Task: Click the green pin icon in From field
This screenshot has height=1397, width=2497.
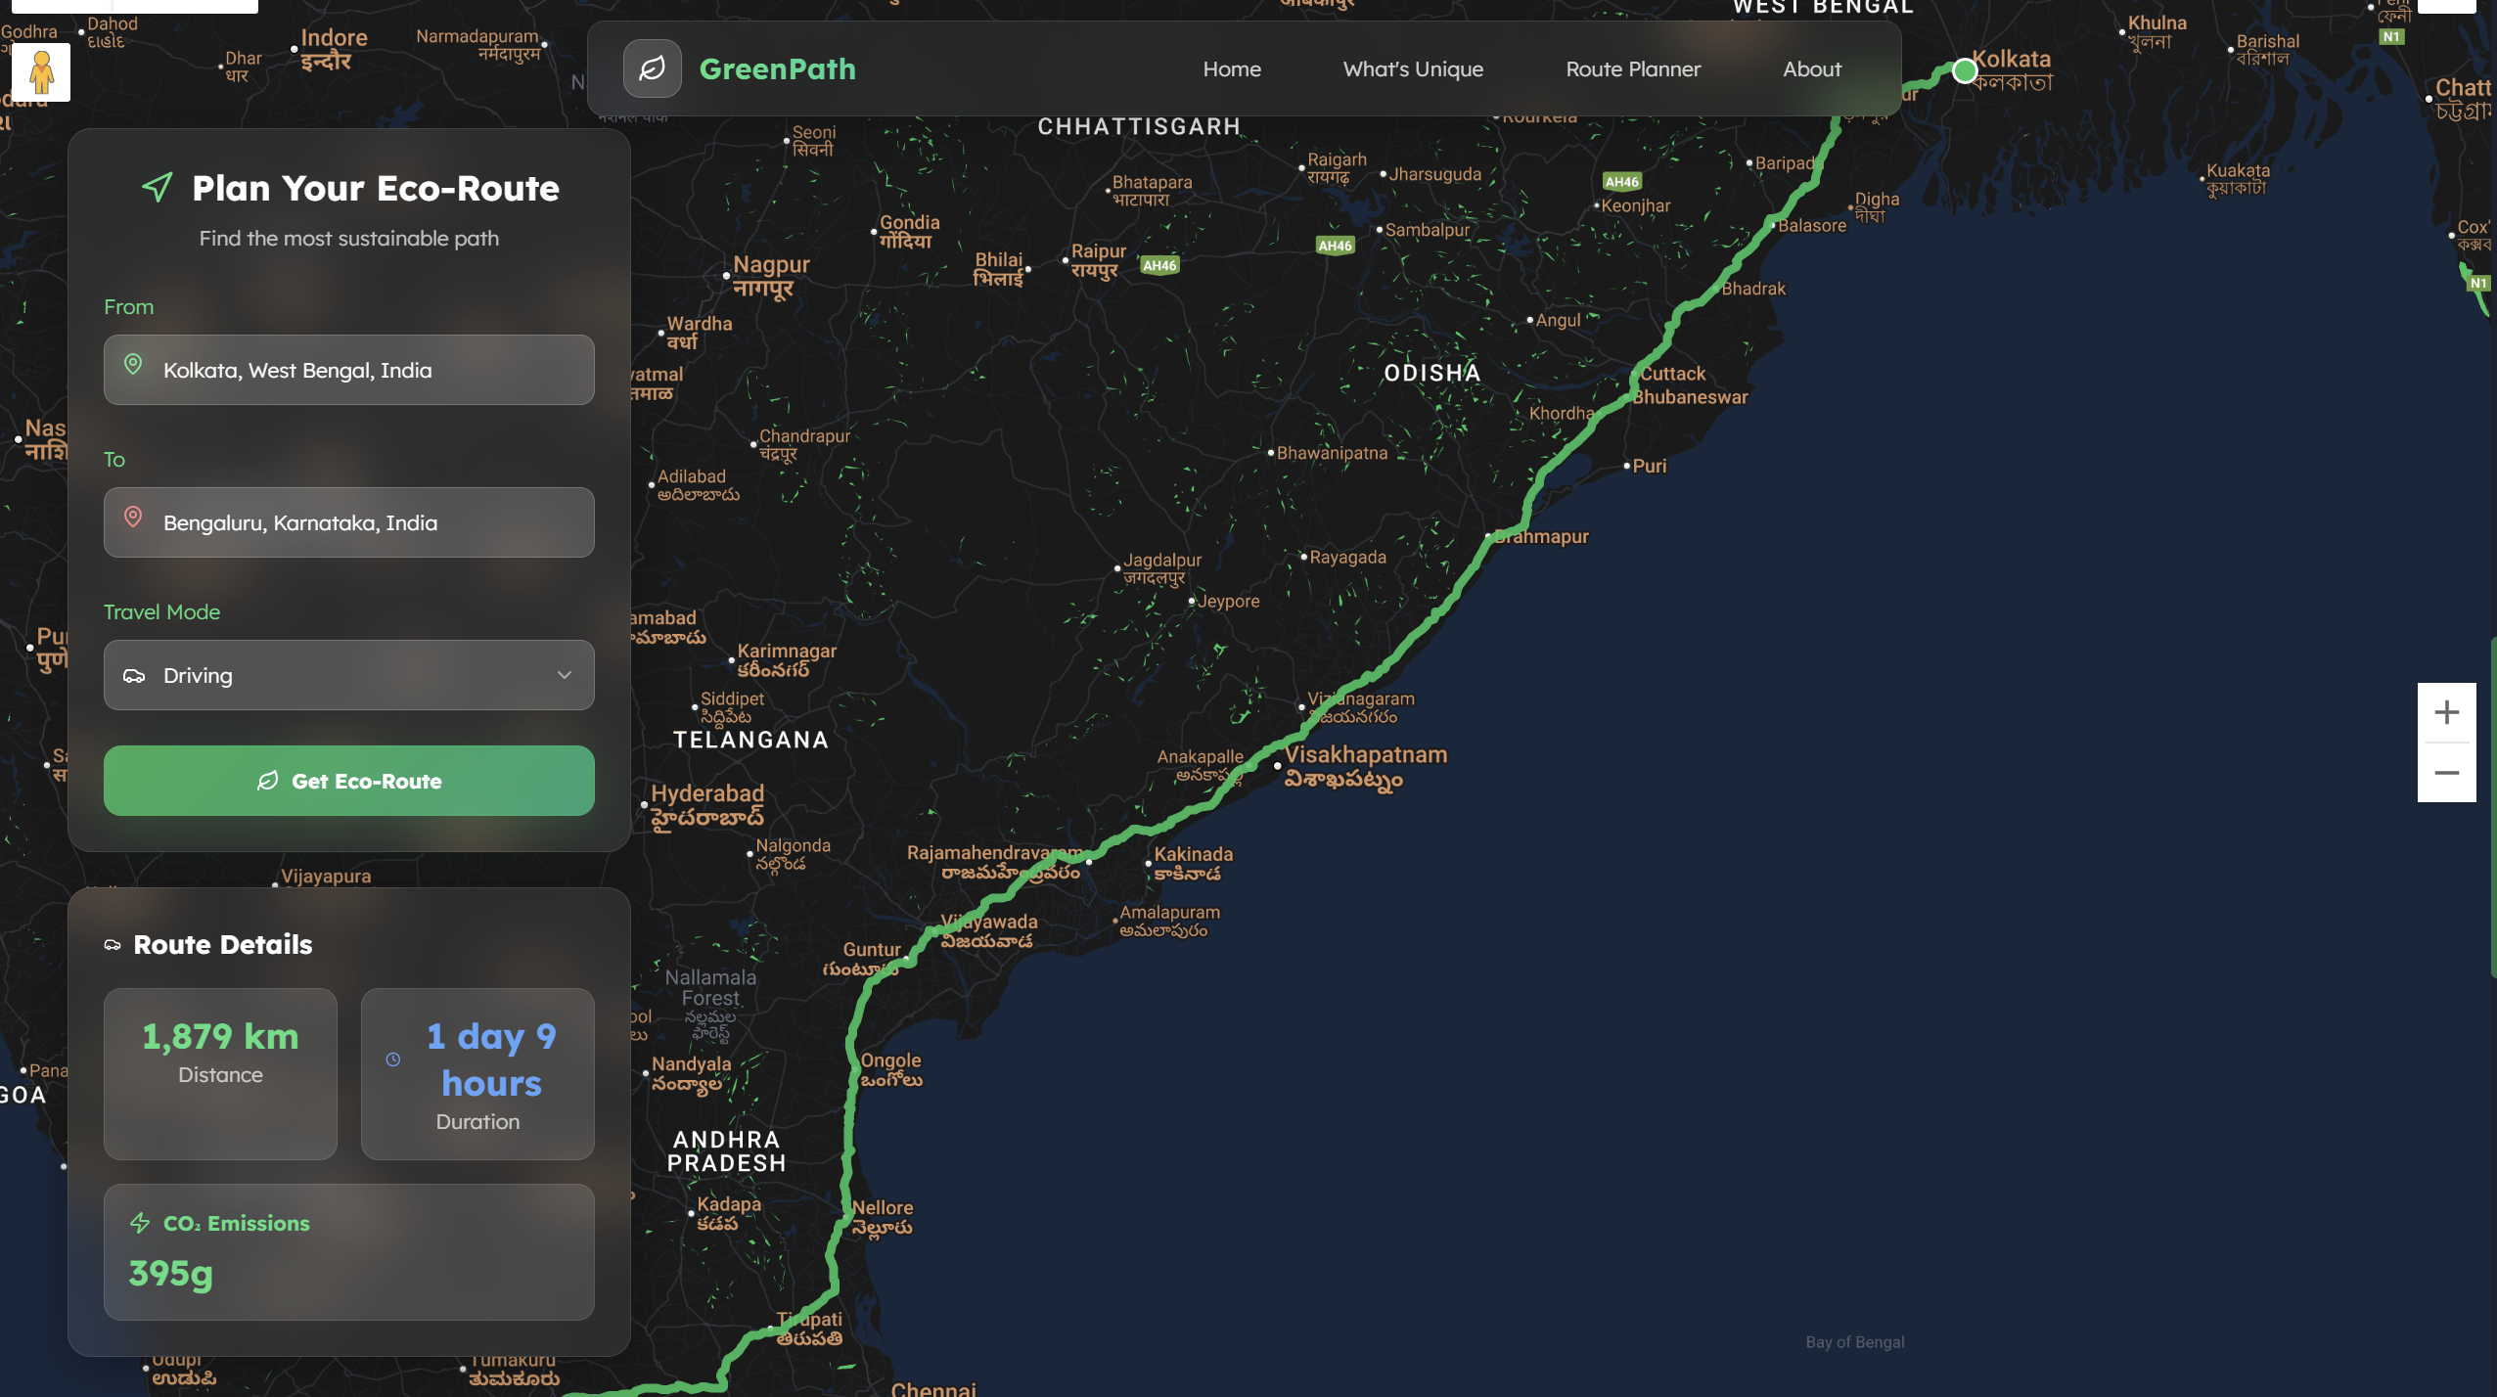Action: coord(133,365)
